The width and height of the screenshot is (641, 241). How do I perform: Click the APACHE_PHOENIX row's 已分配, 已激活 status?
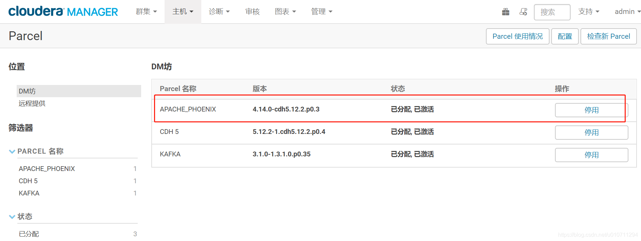(412, 109)
